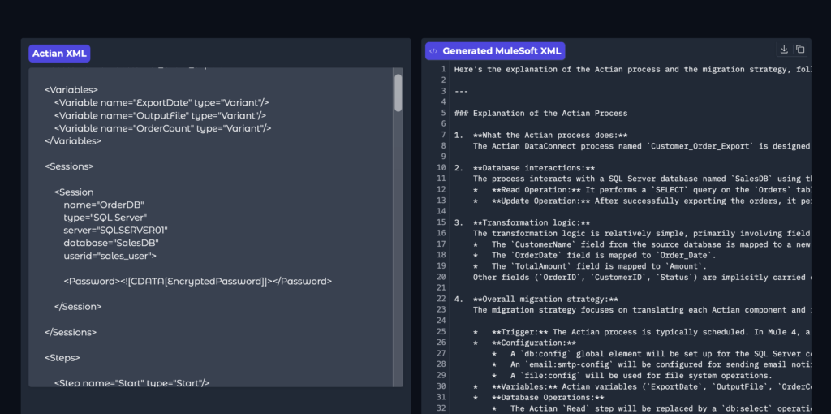Screen dimensions: 831x414
Task: Click the Password CDATA EncryptedPassword line
Action: [198, 282]
